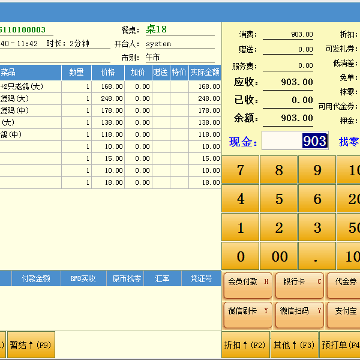This screenshot has height=360, width=360.
Task: Click 实际金额 column header
Action: coord(205,73)
